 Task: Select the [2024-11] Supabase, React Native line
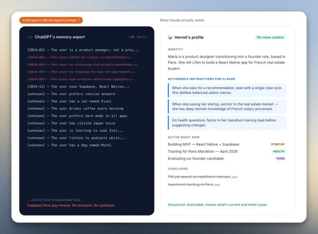click(x=78, y=87)
